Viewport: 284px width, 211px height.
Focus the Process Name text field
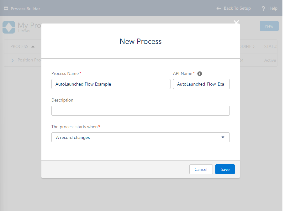coord(111,84)
